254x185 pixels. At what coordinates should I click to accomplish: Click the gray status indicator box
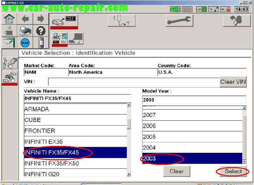(x=187, y=9)
